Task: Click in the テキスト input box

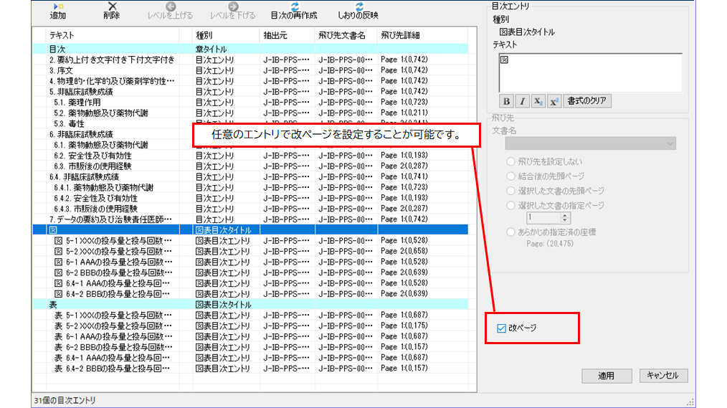Action: coord(589,72)
